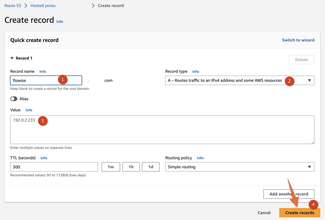This screenshot has width=325, height=220.
Task: Set TTL to 1m preset
Action: pos(111,167)
